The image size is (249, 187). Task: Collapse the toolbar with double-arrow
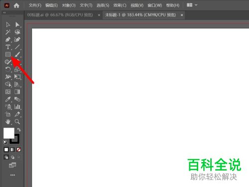4,12
